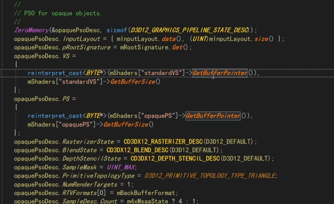This screenshot has width=334, height=204.
Task: Click GetBufferPointer on the opaquePS line
Action: coord(213,116)
